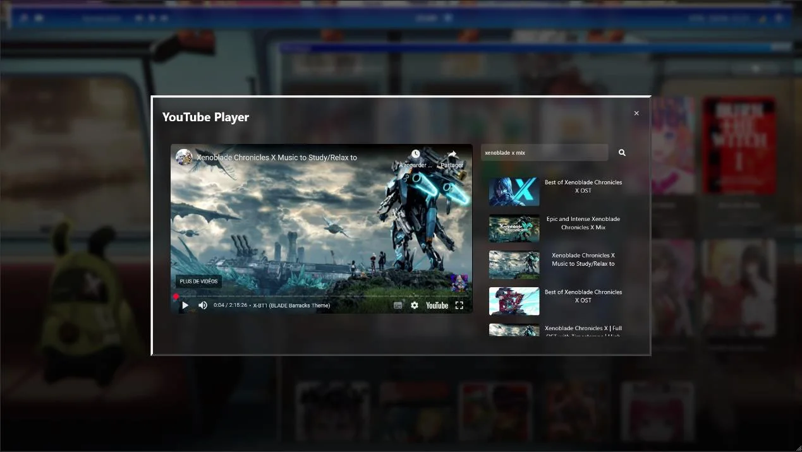
Task: Close the YouTube Player dialog
Action: pyautogui.click(x=636, y=114)
